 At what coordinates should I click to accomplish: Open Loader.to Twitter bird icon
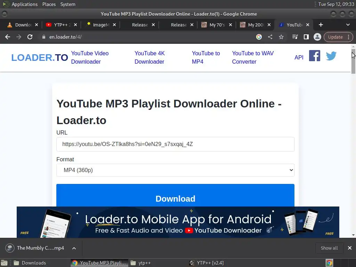[x=331, y=56]
